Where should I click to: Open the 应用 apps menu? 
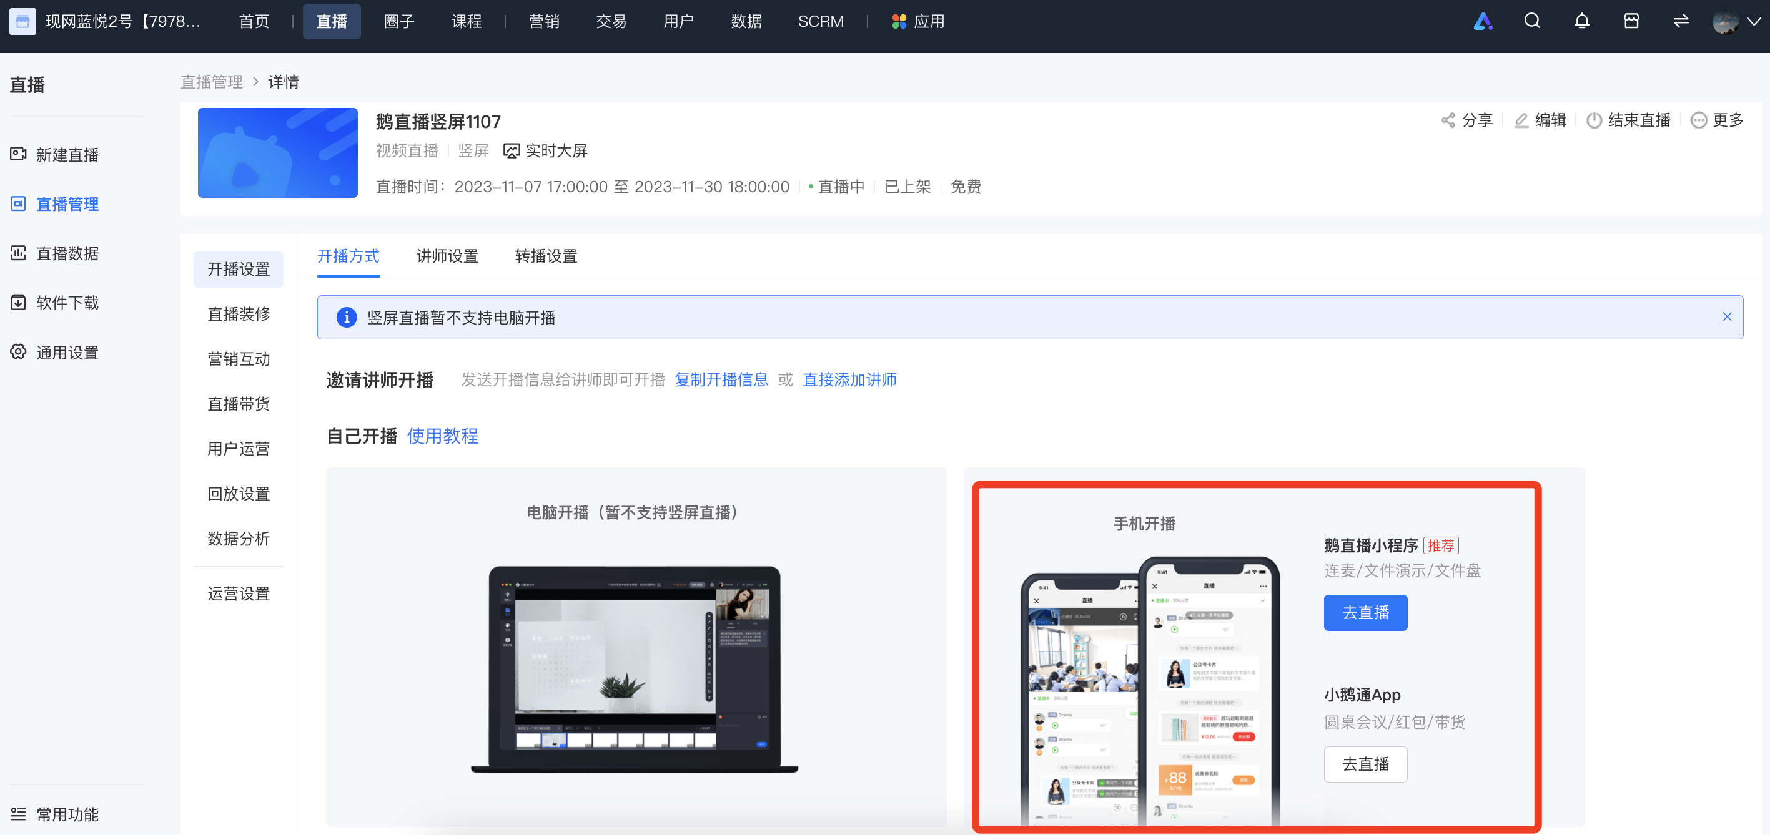(918, 21)
